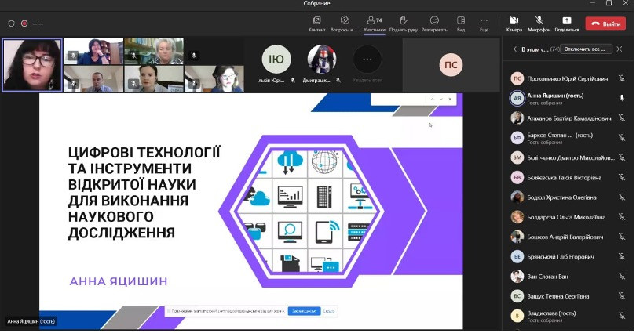Click the ВС avatar of Ващук Тетяна
This screenshot has width=636, height=333.
pos(517,297)
